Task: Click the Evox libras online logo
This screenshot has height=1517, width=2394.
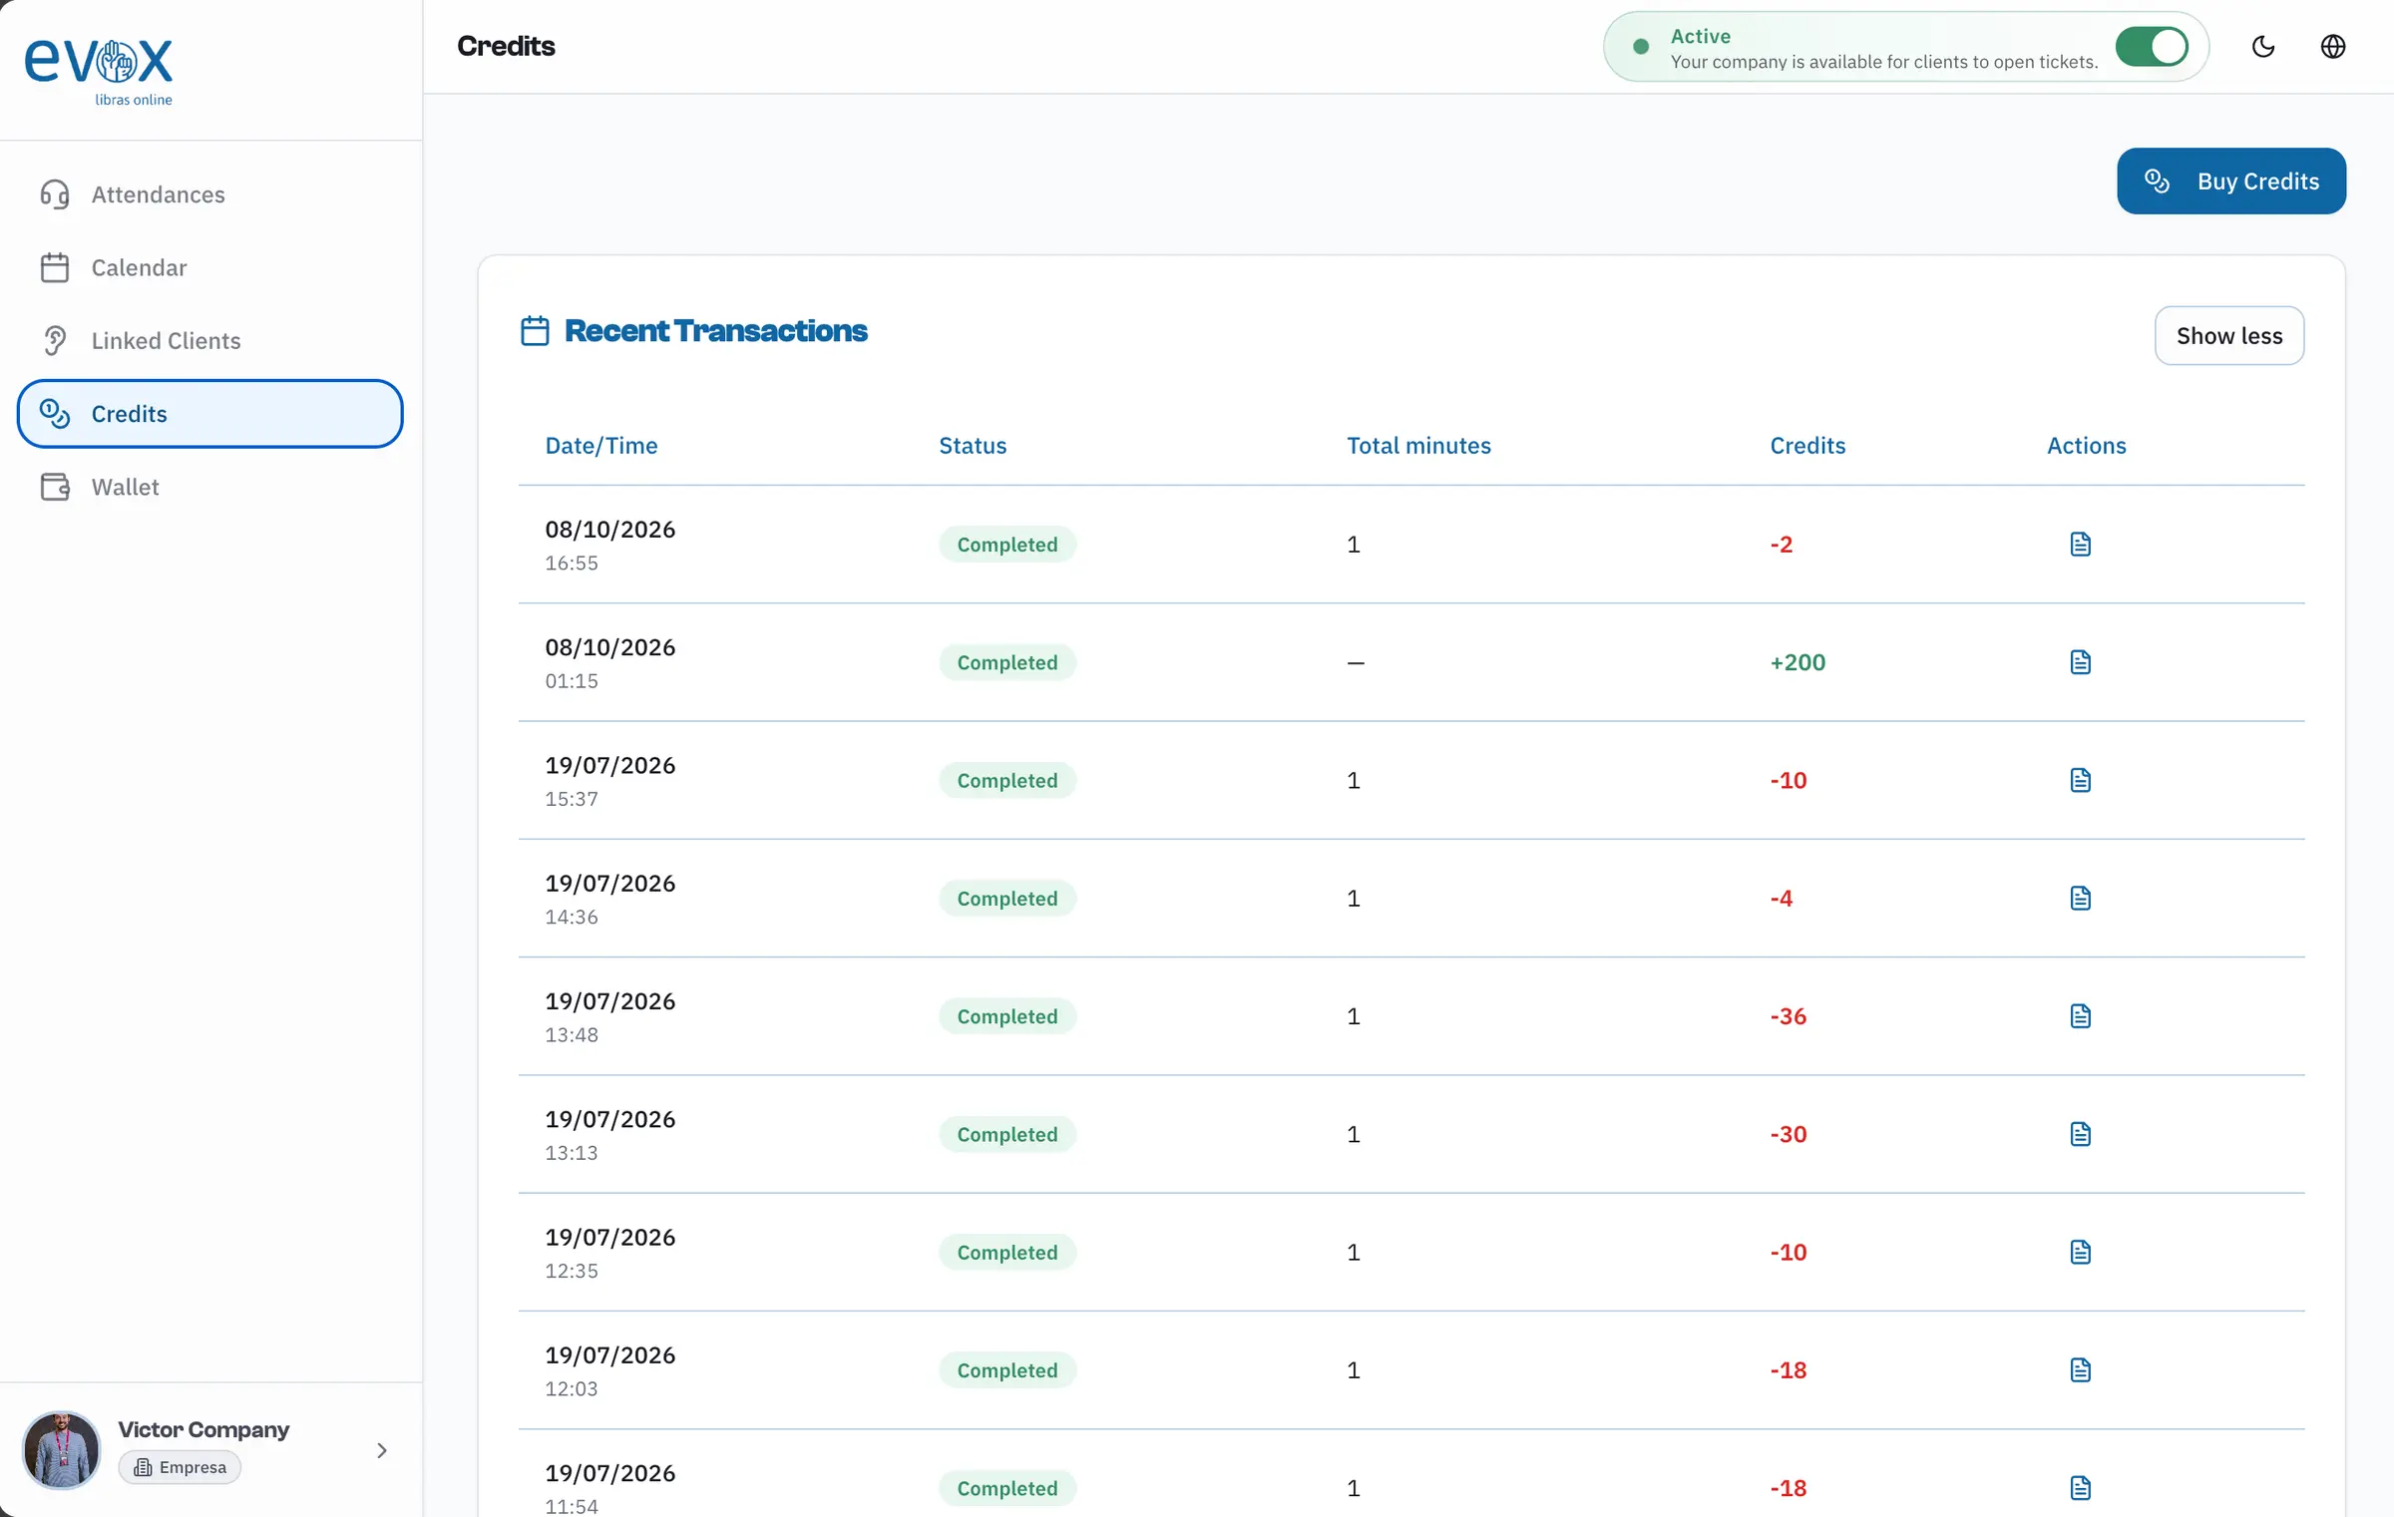Action: click(x=99, y=71)
